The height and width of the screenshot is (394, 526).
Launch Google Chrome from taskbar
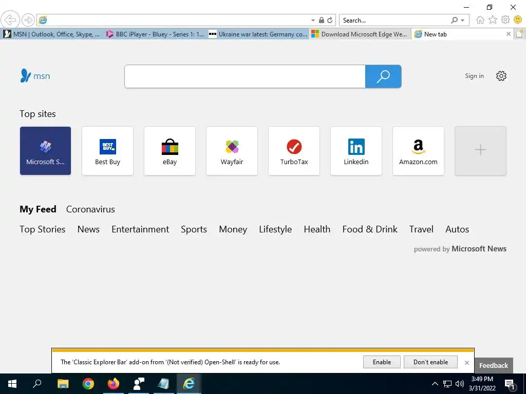pos(88,384)
